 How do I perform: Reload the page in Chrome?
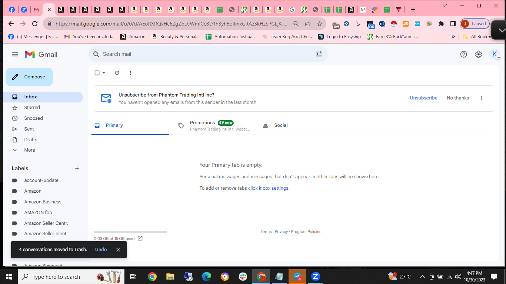35,24
